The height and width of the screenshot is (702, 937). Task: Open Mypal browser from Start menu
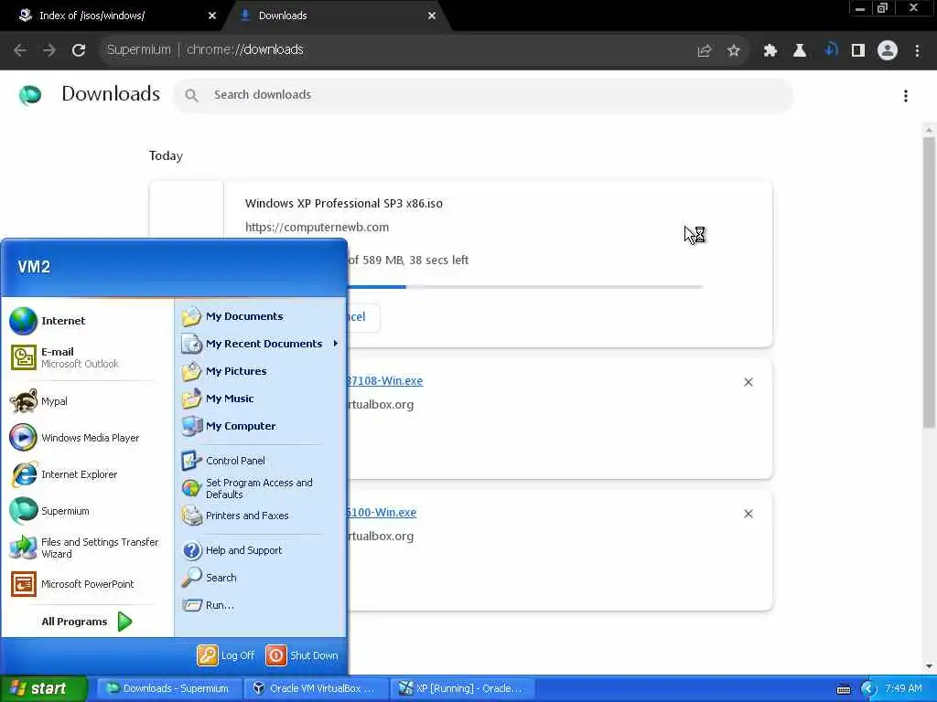(38, 401)
